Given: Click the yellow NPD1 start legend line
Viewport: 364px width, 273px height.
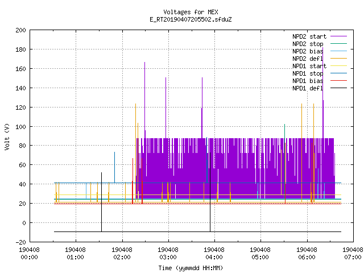Looking at the screenshot, I should 339,66.
